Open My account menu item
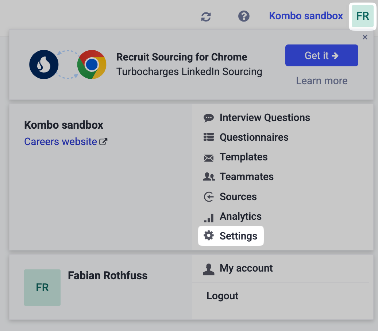This screenshot has width=378, height=331. click(x=246, y=268)
